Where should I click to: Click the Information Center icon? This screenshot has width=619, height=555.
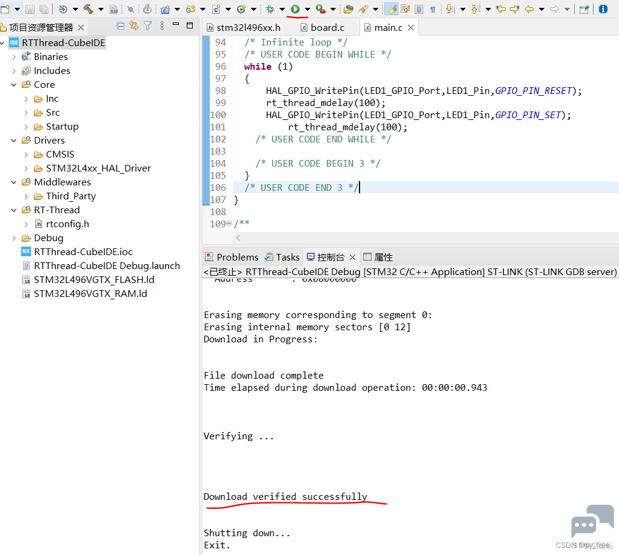(603, 8)
